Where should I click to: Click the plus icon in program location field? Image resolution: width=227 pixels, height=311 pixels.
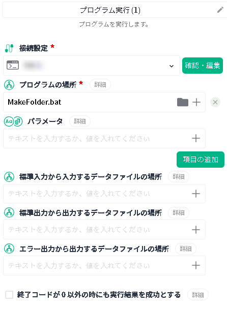(x=196, y=102)
